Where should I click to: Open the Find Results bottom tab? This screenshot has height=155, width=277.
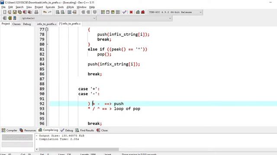pyautogui.click(x=85, y=130)
